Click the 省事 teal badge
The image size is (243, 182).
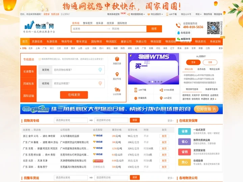(184, 131)
